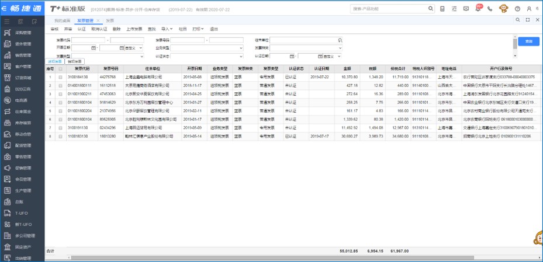Check the row with invoice number 89525905
This screenshot has height=262, width=543.
(x=61, y=120)
